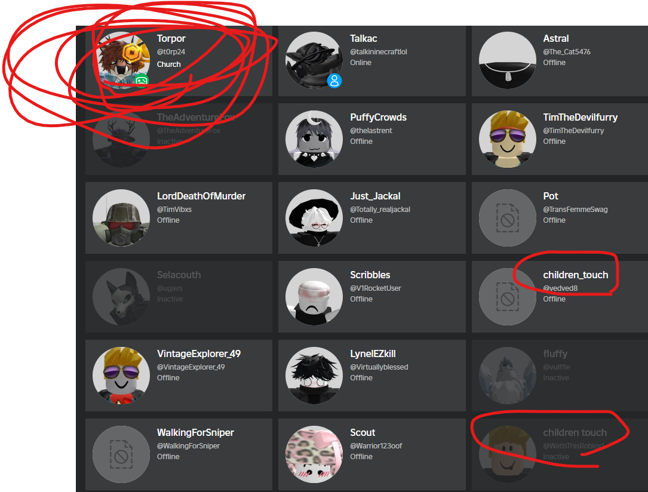The width and height of the screenshot is (648, 492).
Task: Click Just_Jackal's black hat avatar
Action: click(x=314, y=218)
